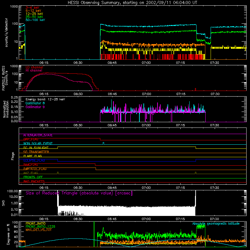Click the 'Size of Reduced Triangle' panel caption

(79, 193)
